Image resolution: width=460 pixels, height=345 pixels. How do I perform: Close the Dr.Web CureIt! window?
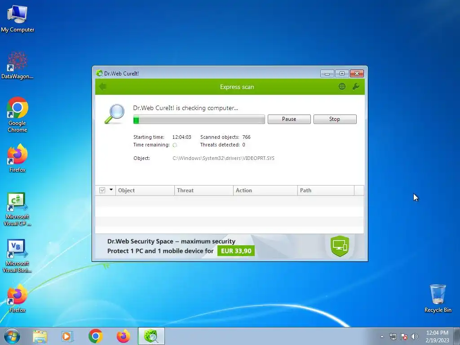pos(357,73)
